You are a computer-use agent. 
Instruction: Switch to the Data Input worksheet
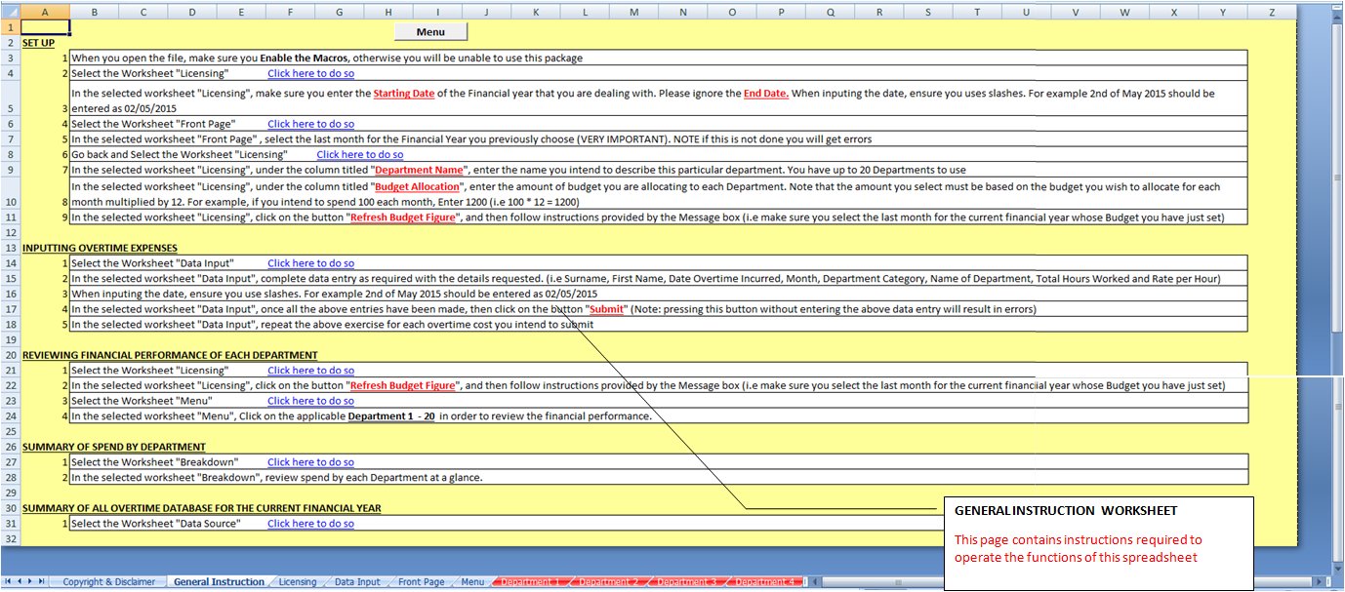point(357,580)
